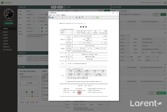Viewport: 167px width, 112px height.
Task: Print the report using the printer icon
Action: pyautogui.click(x=52, y=18)
